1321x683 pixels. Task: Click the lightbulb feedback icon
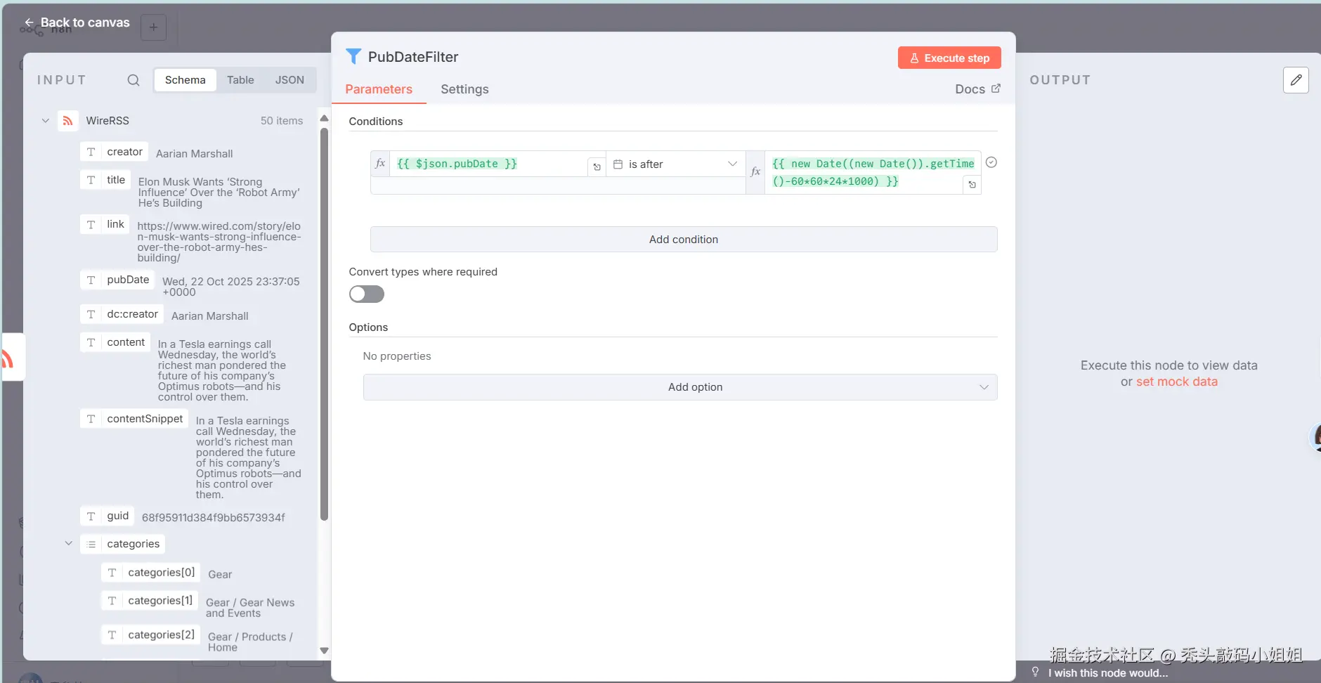click(1035, 672)
